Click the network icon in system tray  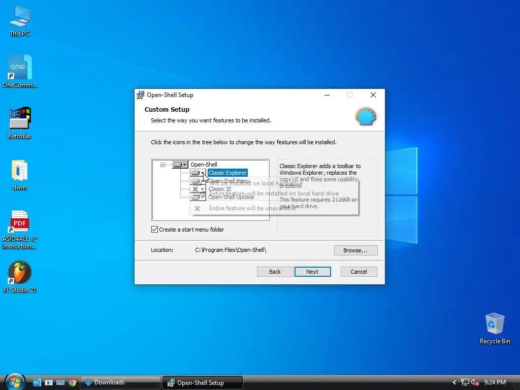(x=465, y=382)
